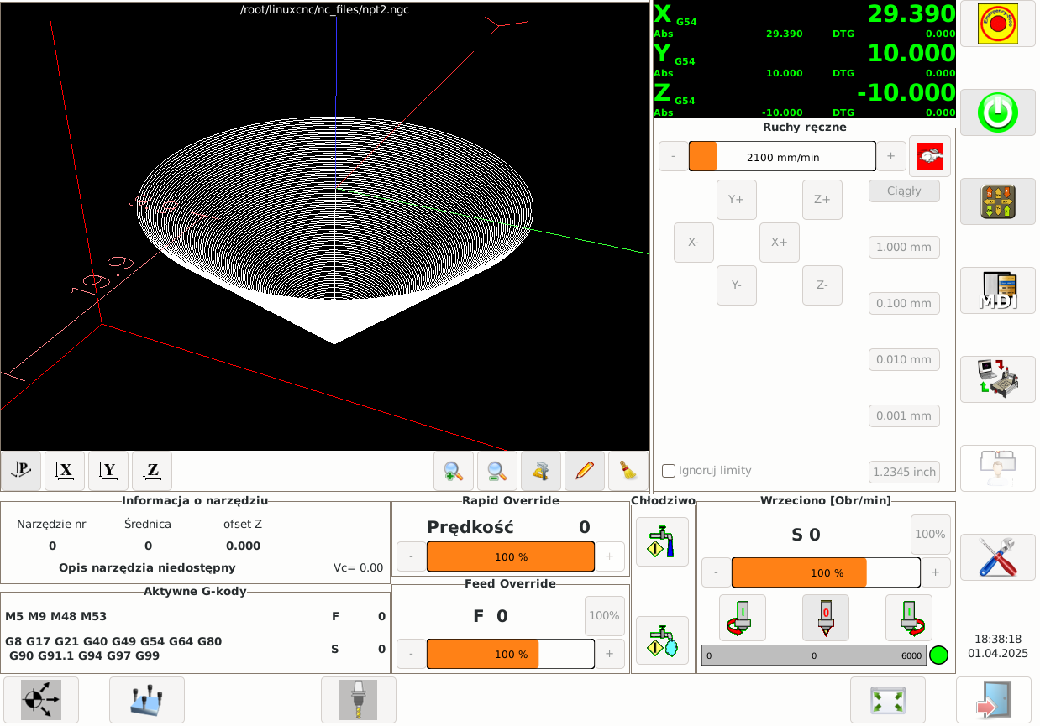1040x726 pixels.
Task: Switch to auto program mode icon
Action: point(997,379)
